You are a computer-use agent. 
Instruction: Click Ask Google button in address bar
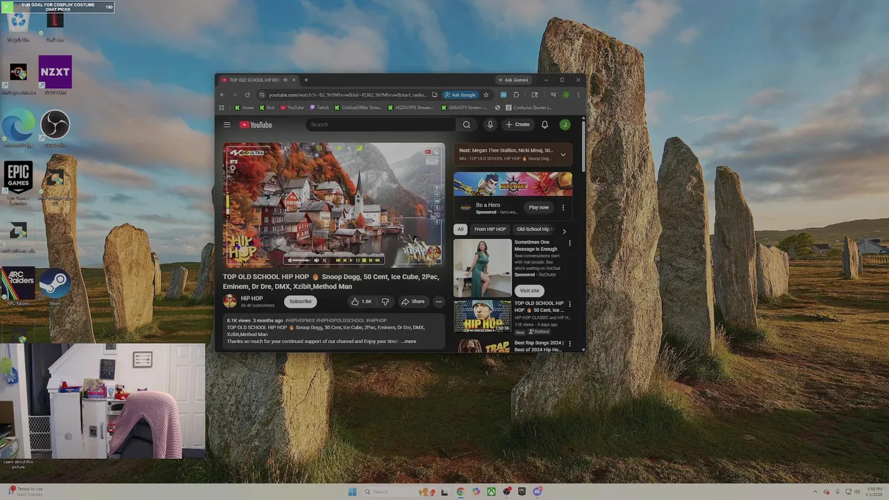460,95
